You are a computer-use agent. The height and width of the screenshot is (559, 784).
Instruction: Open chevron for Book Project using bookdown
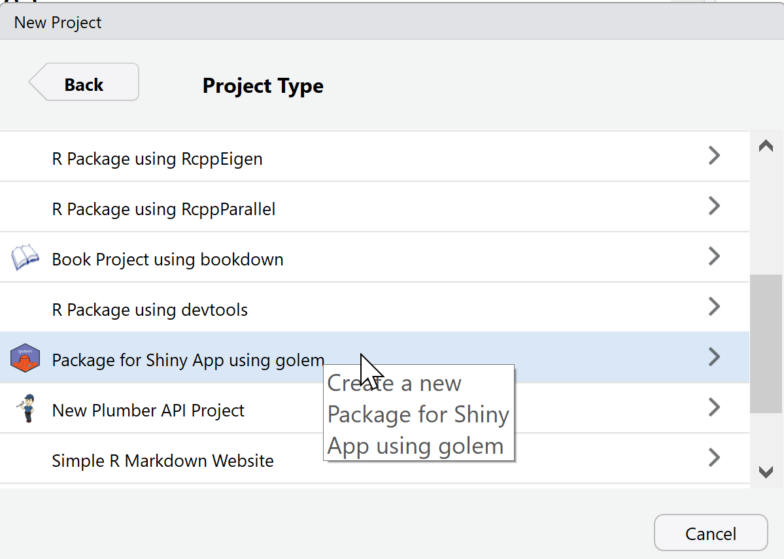[714, 256]
